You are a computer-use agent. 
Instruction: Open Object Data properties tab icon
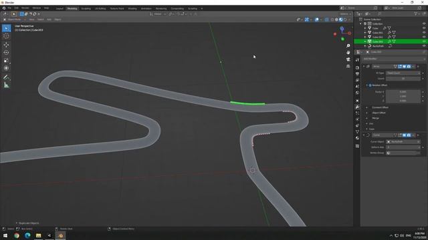(357, 132)
